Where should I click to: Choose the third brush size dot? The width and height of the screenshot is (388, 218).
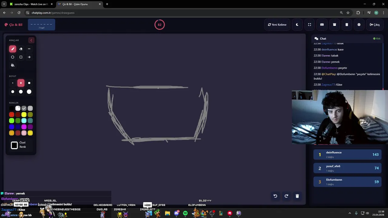29,83
